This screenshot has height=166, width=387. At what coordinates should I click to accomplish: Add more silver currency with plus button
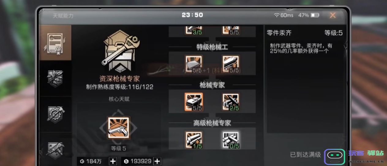pos(157,161)
